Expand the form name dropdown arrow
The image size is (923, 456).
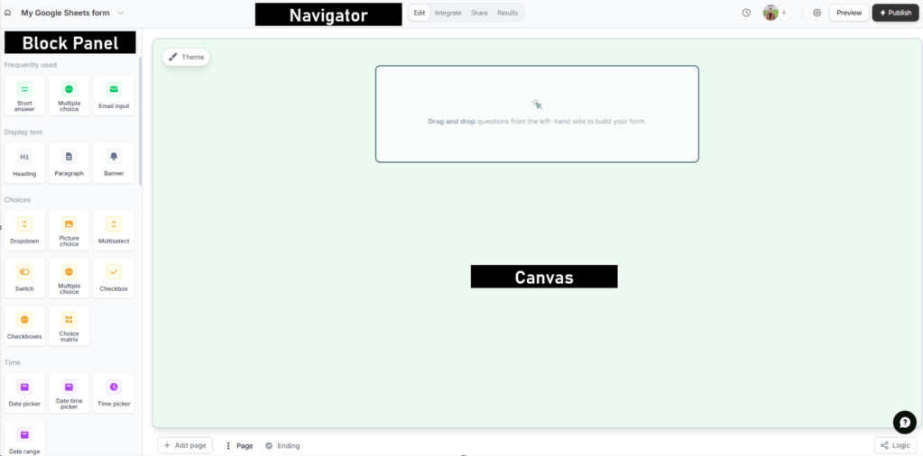point(121,13)
